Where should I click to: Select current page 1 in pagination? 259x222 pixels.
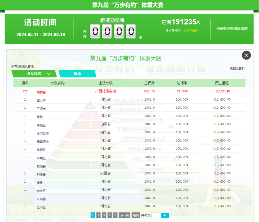tap(93, 215)
